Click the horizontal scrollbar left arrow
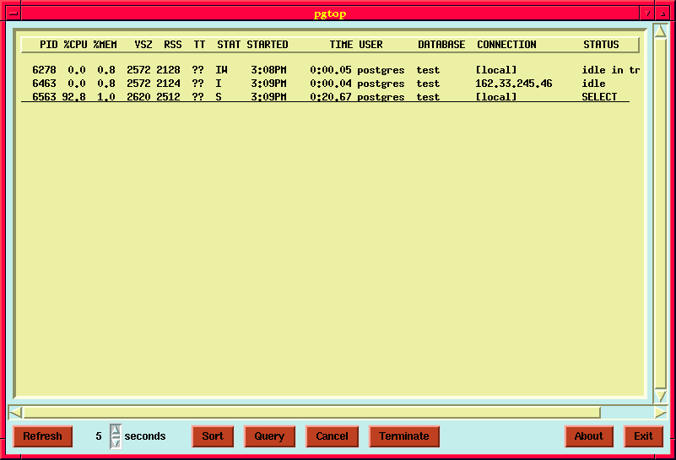676x460 pixels. tap(14, 413)
